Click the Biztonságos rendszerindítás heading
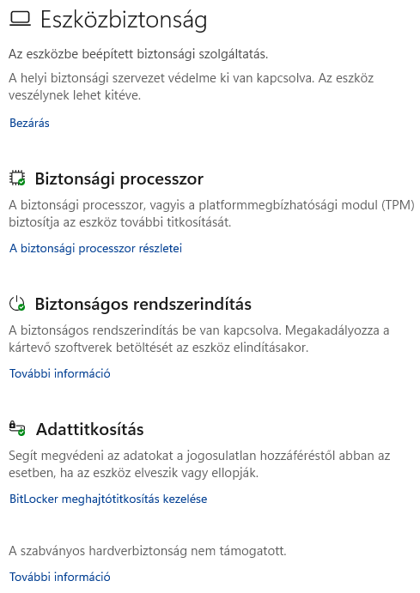This screenshot has height=593, width=420. 143,304
